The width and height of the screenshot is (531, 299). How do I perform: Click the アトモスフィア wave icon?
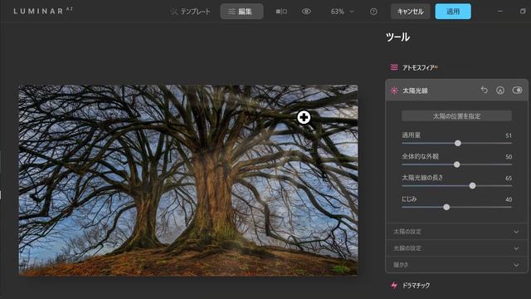coord(394,67)
